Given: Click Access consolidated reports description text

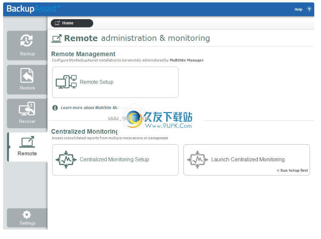Looking at the screenshot, I should point(110,138).
